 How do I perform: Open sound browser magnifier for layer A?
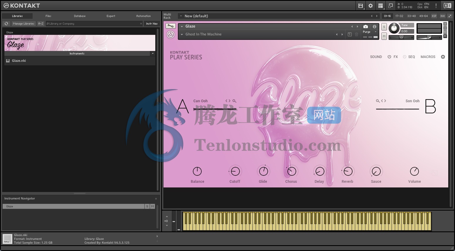pyautogui.click(x=234, y=101)
